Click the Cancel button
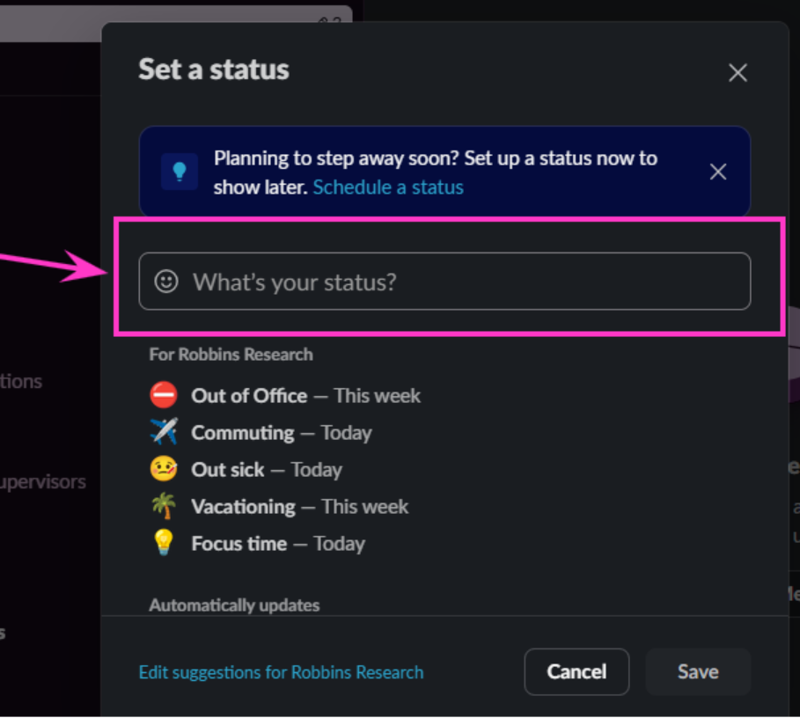 coord(576,671)
